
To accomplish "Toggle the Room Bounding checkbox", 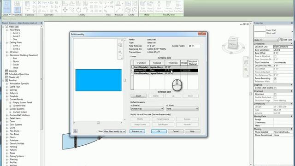I will coord(275,78).
